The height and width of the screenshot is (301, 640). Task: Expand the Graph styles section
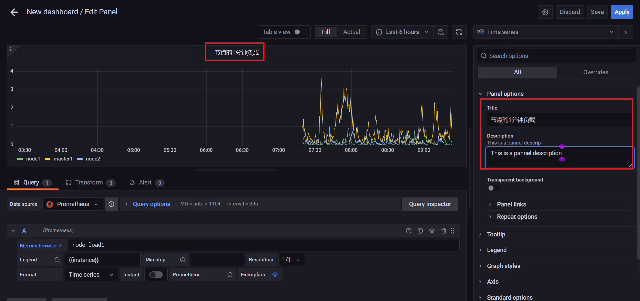503,266
